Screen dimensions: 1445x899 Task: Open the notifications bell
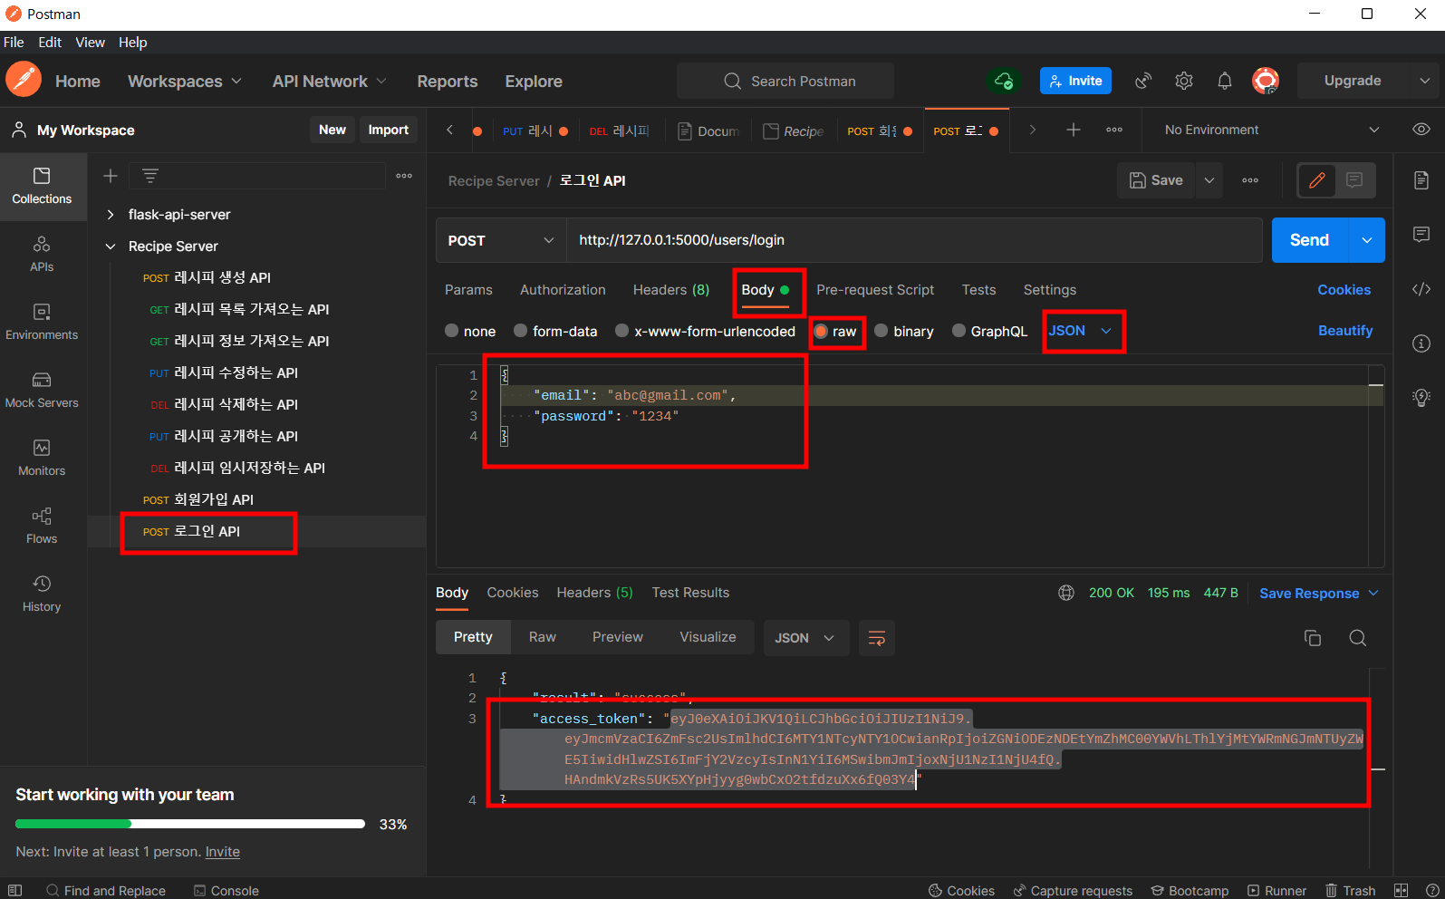[1225, 81]
